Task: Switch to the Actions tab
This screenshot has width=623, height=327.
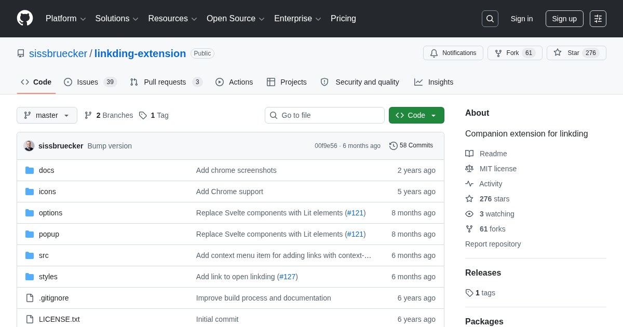Action: tap(234, 82)
